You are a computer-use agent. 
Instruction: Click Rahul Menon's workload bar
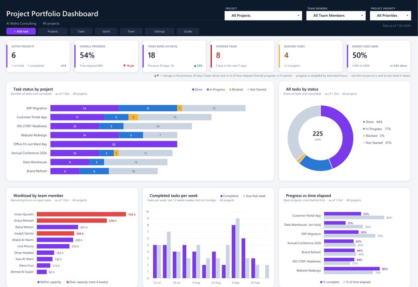pyautogui.click(x=58, y=227)
